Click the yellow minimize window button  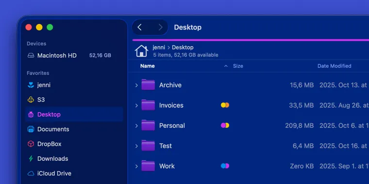tap(39, 27)
